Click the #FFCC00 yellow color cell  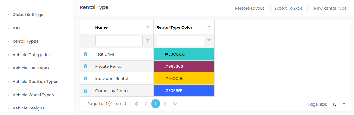pyautogui.click(x=184, y=79)
